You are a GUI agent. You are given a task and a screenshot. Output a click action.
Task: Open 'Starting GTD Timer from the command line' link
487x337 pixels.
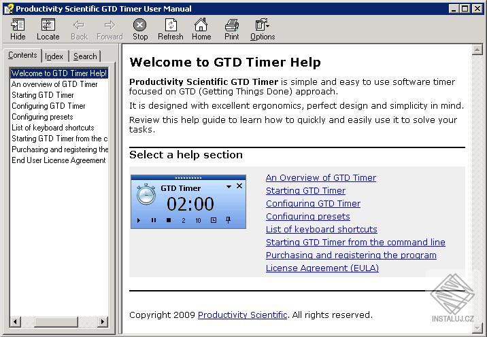[x=356, y=242]
